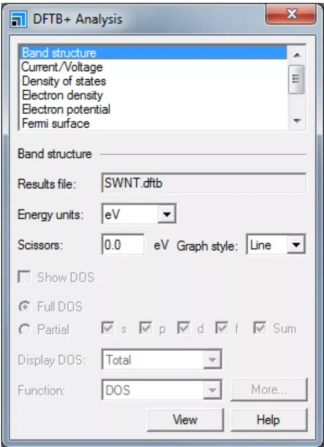Toggle the p orbital checkbox
324x447 pixels.
point(146,328)
